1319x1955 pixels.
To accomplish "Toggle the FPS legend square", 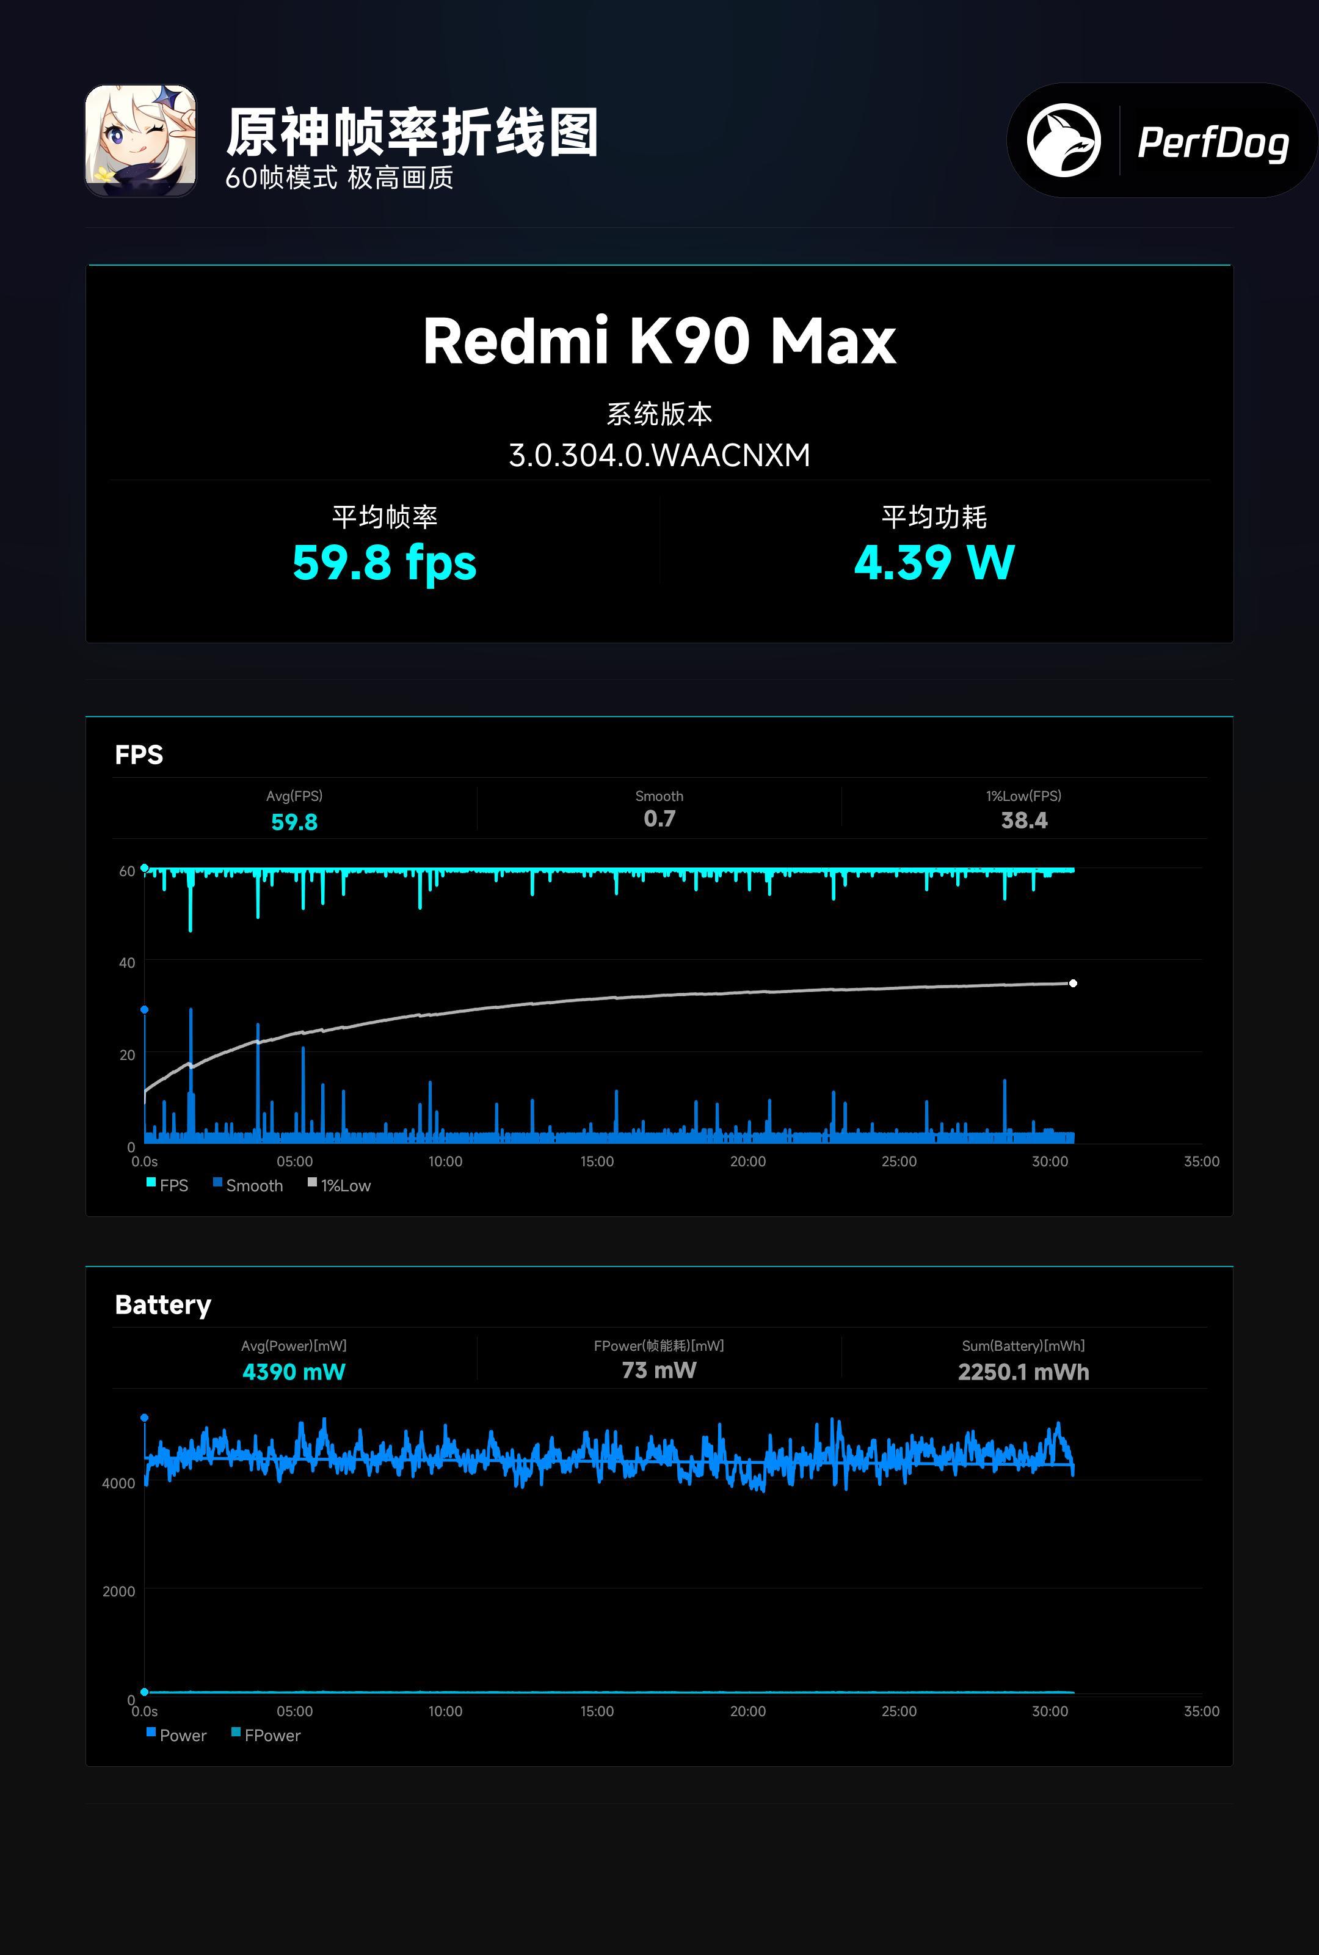I will click(151, 1183).
